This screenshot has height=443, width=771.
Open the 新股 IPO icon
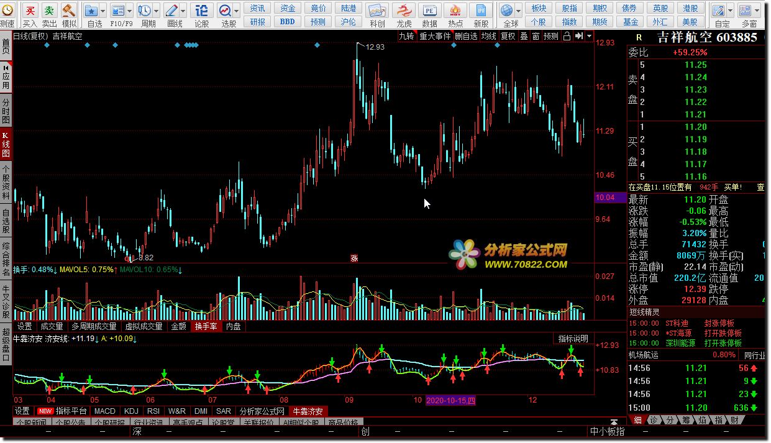click(x=480, y=11)
